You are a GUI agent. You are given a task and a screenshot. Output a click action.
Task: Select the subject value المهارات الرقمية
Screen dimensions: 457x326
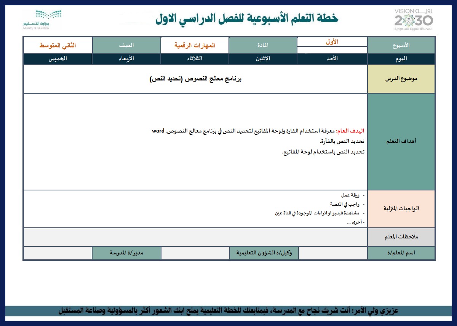point(195,45)
